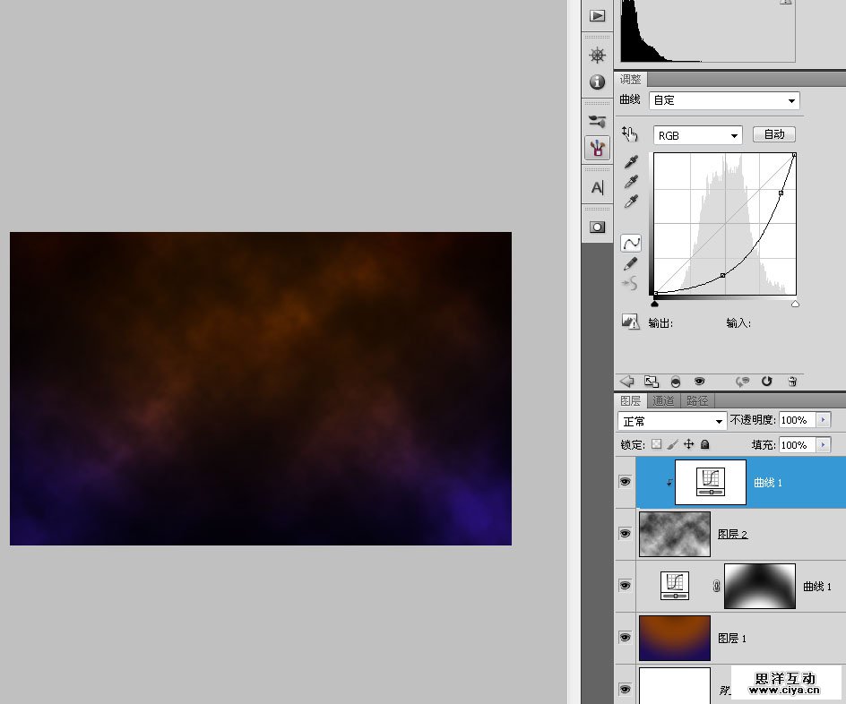This screenshot has width=846, height=704.
Task: Switch to the 路径 tab
Action: point(696,401)
